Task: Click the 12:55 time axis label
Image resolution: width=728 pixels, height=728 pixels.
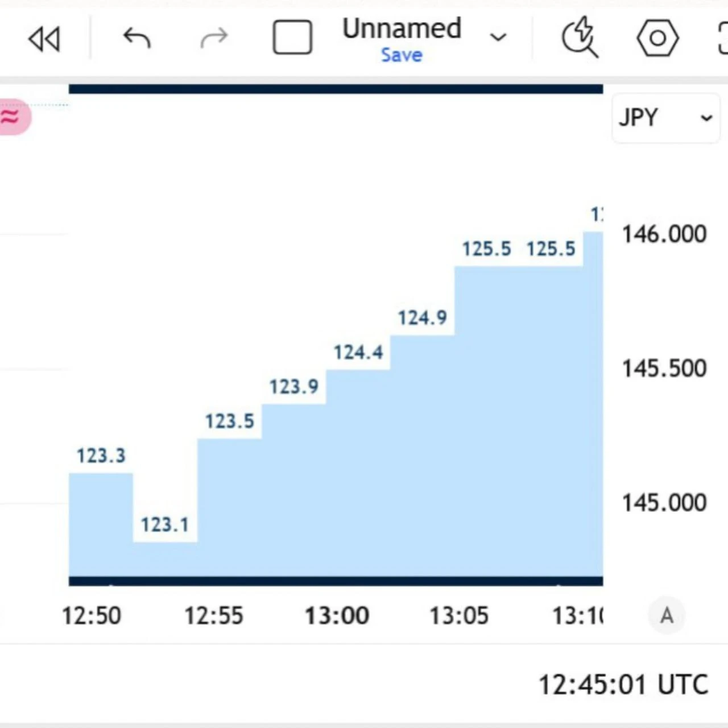Action: pos(214,616)
